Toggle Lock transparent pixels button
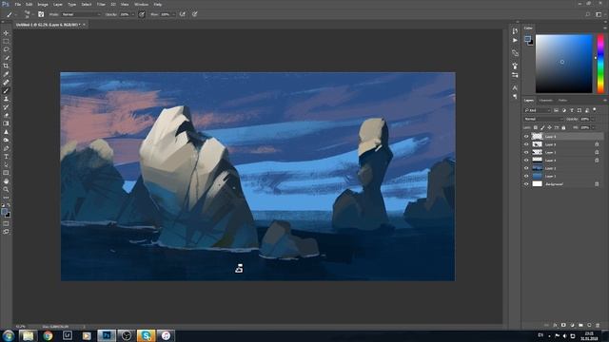Screen dimensions: 609x342 coord(536,127)
